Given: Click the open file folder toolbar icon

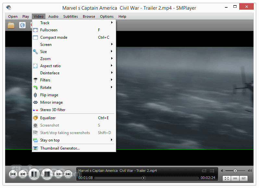Looking at the screenshot, I should [11, 25].
